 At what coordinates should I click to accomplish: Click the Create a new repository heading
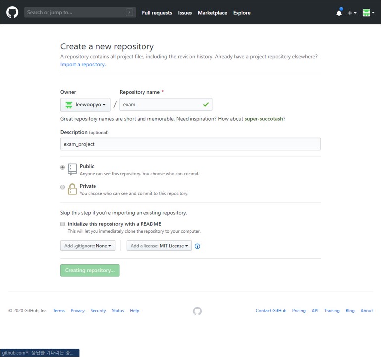click(x=107, y=46)
